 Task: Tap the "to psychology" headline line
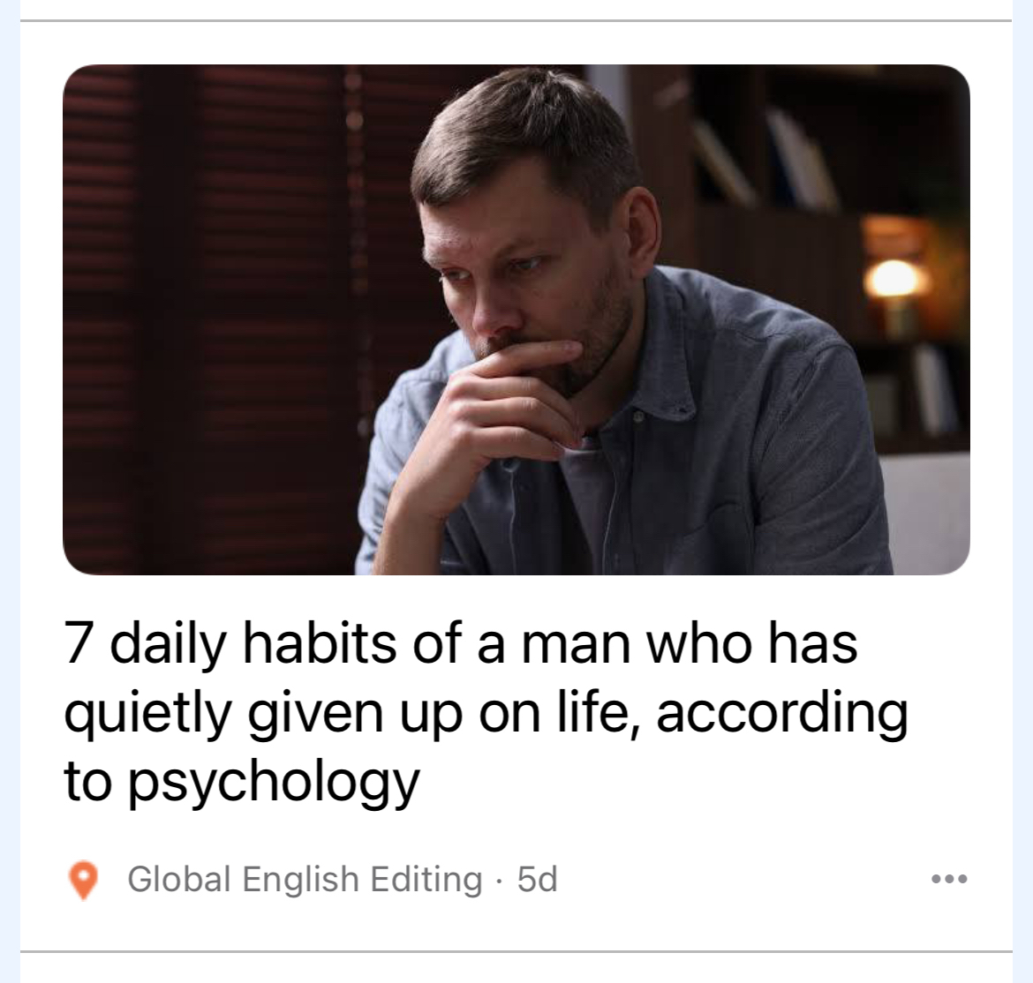point(241,782)
